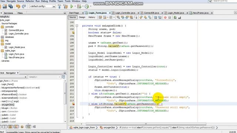
Task: Click the Source view button
Action: 73,17
